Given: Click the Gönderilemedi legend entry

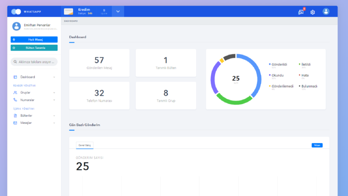Looking at the screenshot, I should click(281, 87).
